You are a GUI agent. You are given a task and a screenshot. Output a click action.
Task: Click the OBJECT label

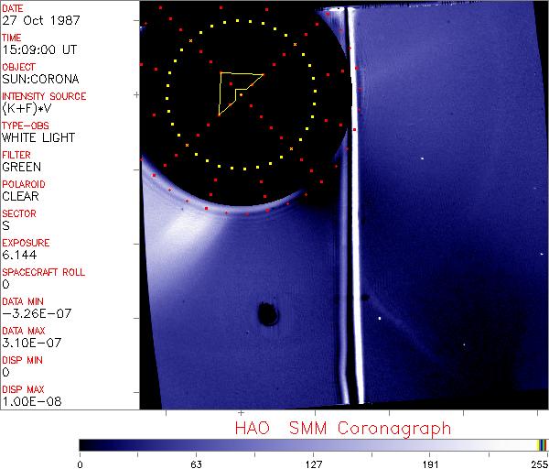point(18,67)
